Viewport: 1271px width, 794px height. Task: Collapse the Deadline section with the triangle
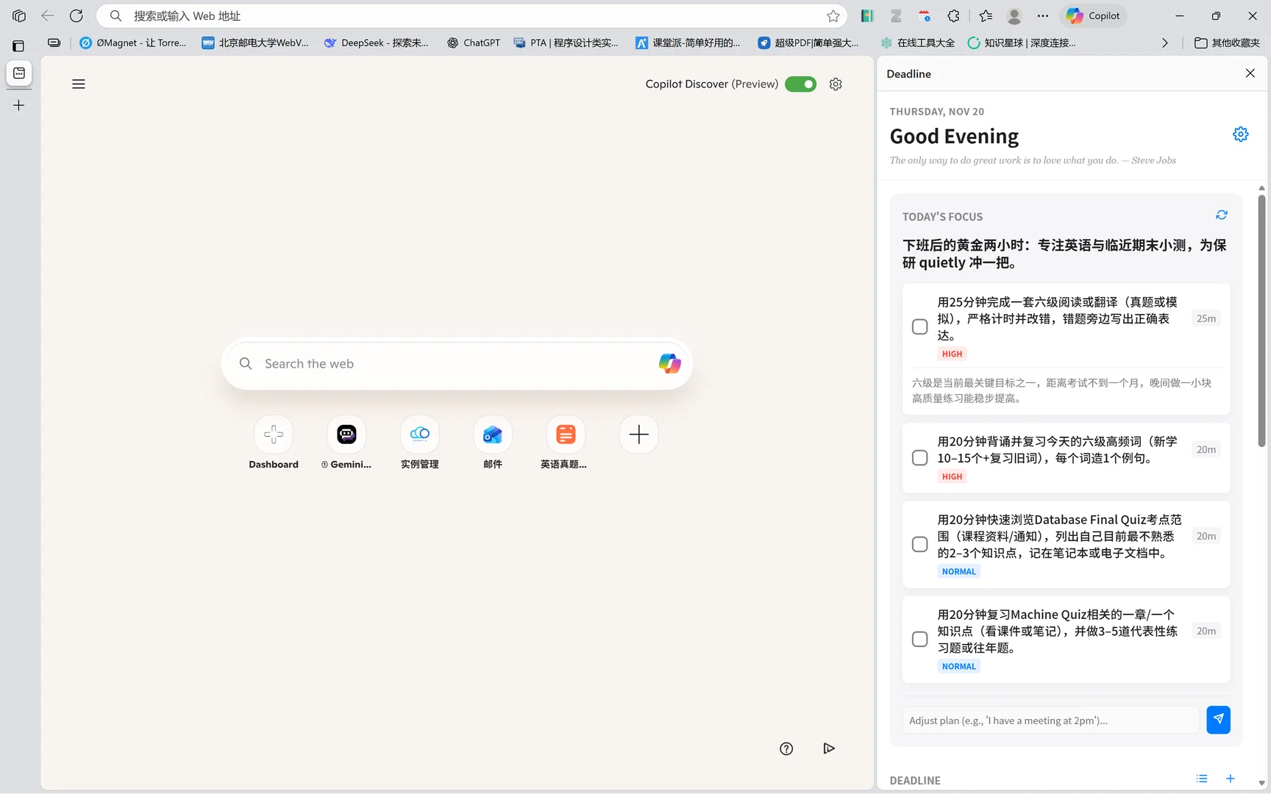click(1261, 784)
